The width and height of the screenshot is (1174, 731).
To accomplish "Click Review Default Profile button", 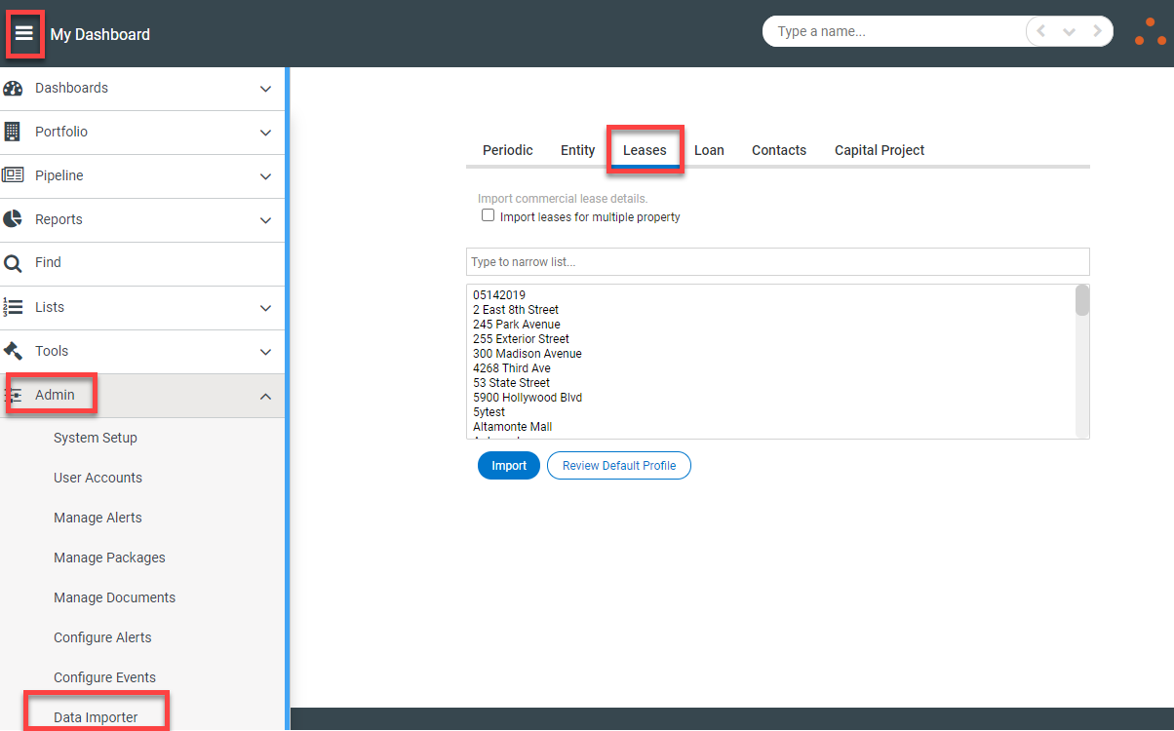I will click(619, 466).
